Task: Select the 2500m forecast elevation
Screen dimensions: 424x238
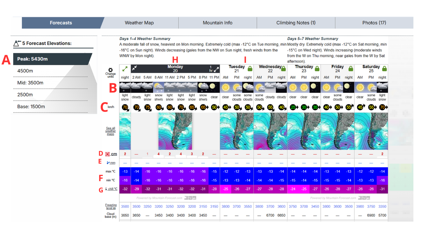Action: click(x=50, y=95)
